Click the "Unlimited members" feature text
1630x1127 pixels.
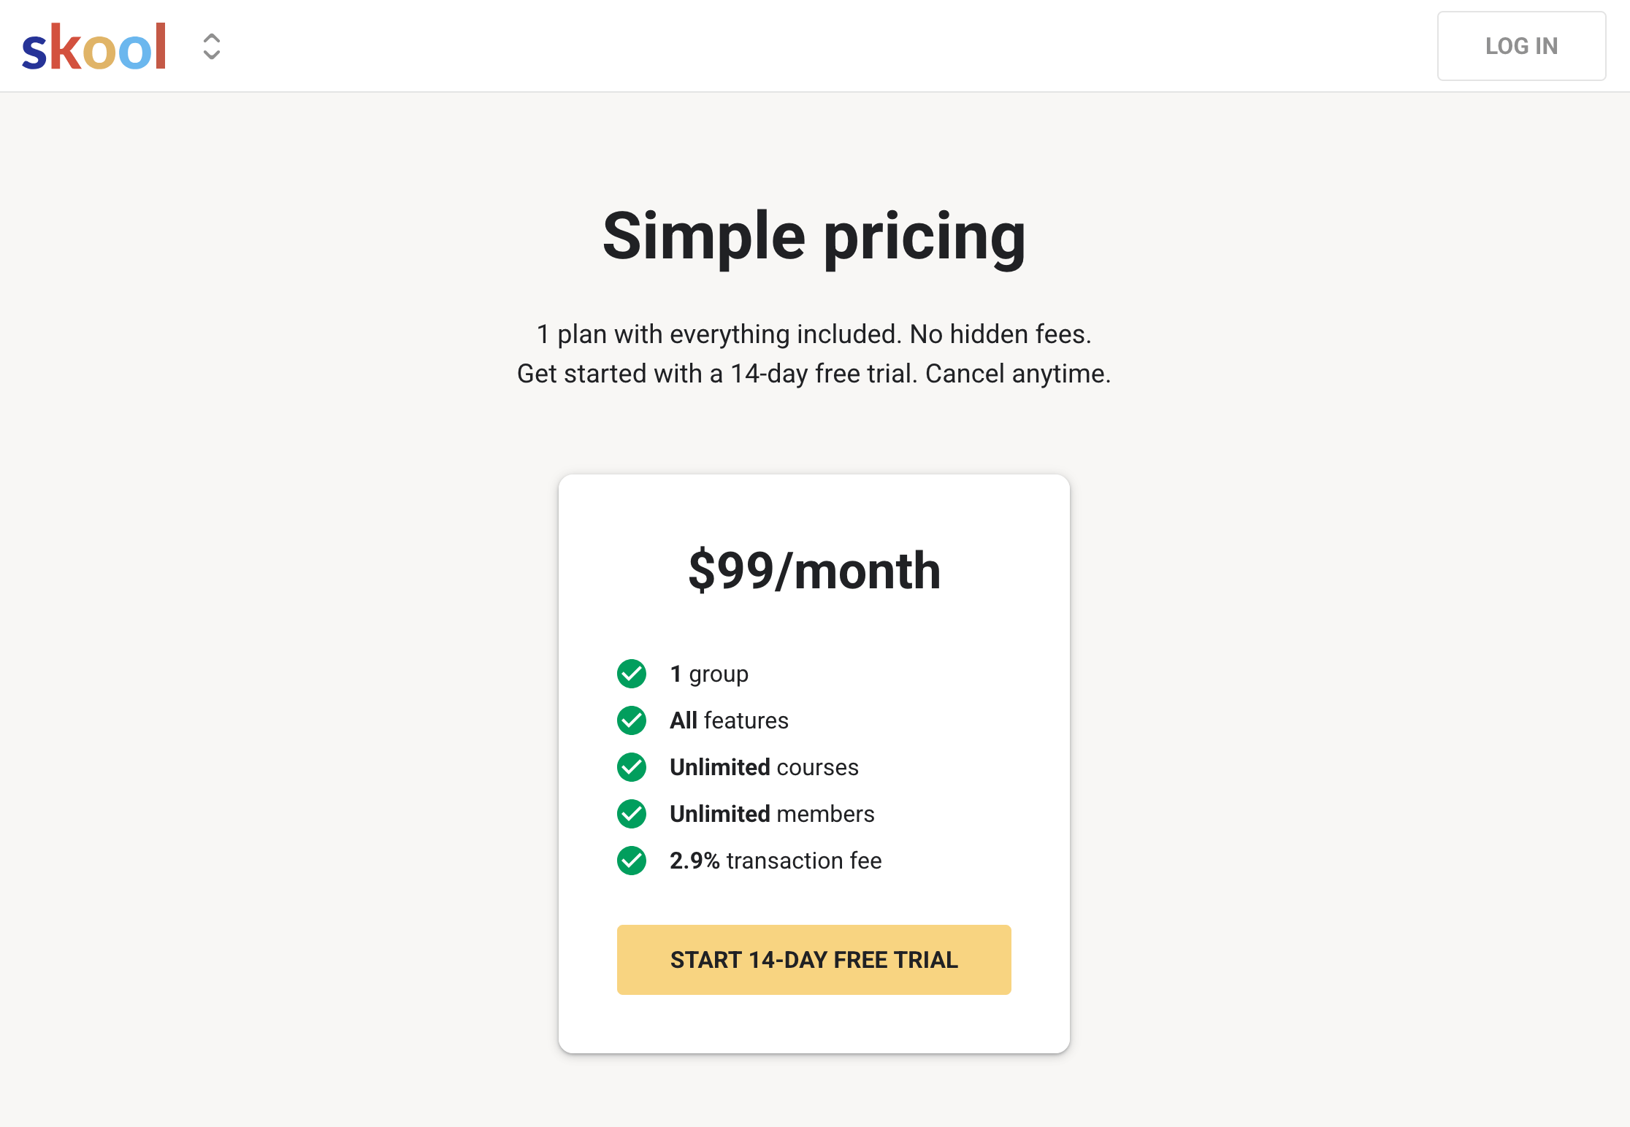[x=772, y=814]
